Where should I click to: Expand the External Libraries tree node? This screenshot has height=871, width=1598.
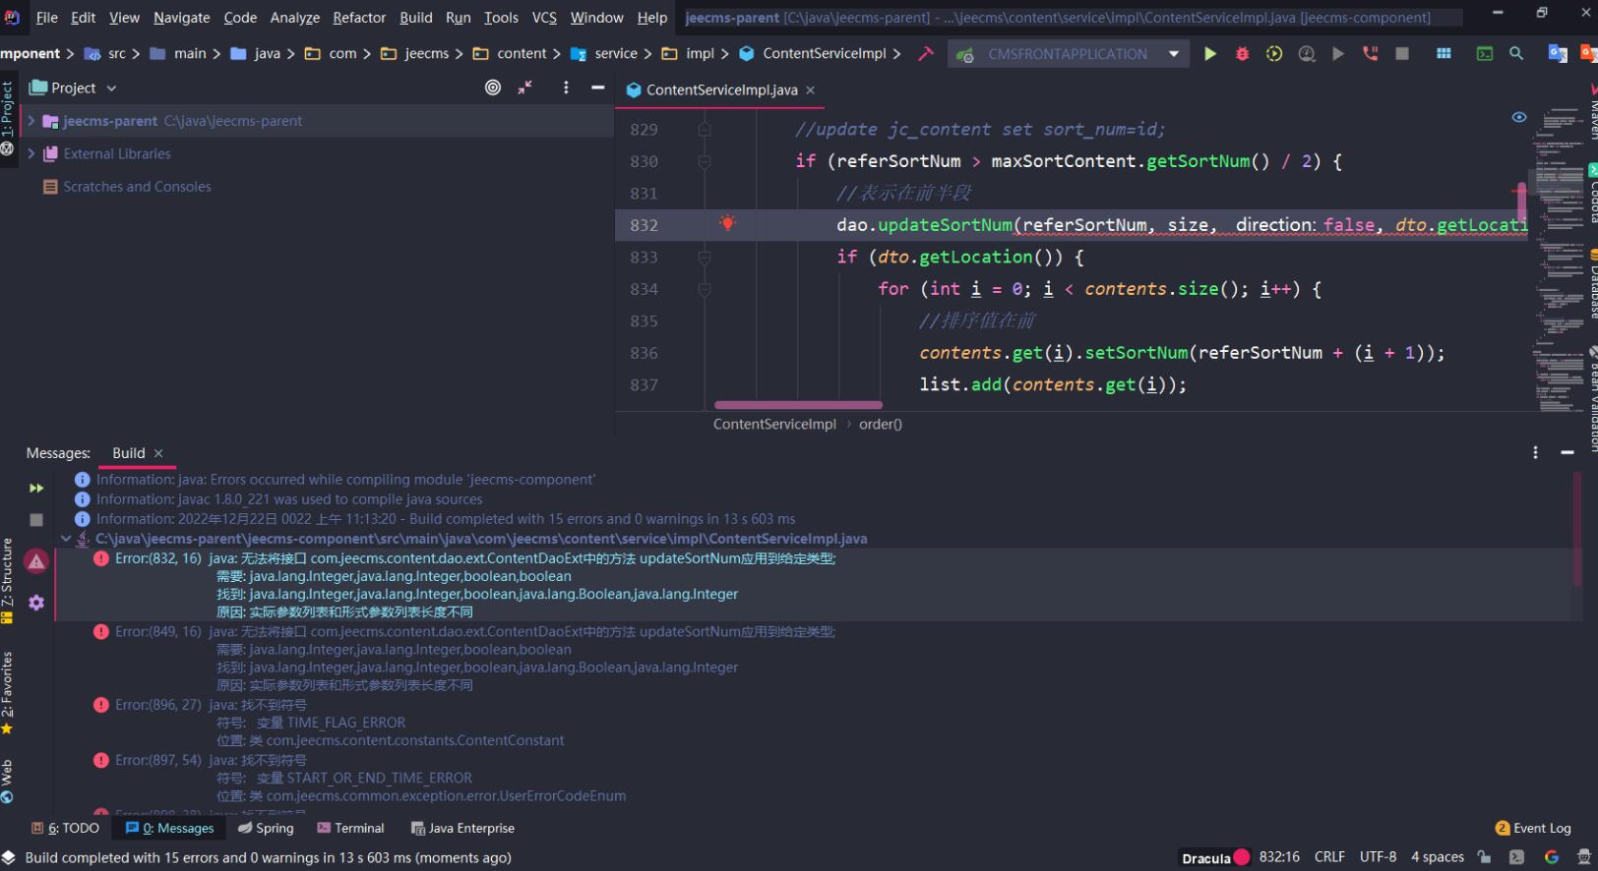[x=31, y=153]
